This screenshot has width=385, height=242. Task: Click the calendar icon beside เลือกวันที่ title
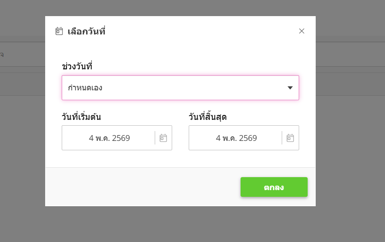pos(59,31)
